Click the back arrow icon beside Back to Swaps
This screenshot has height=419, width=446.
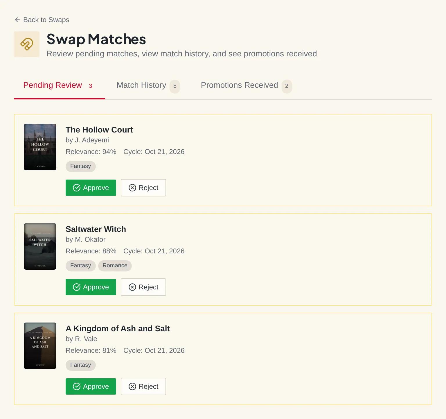[17, 20]
